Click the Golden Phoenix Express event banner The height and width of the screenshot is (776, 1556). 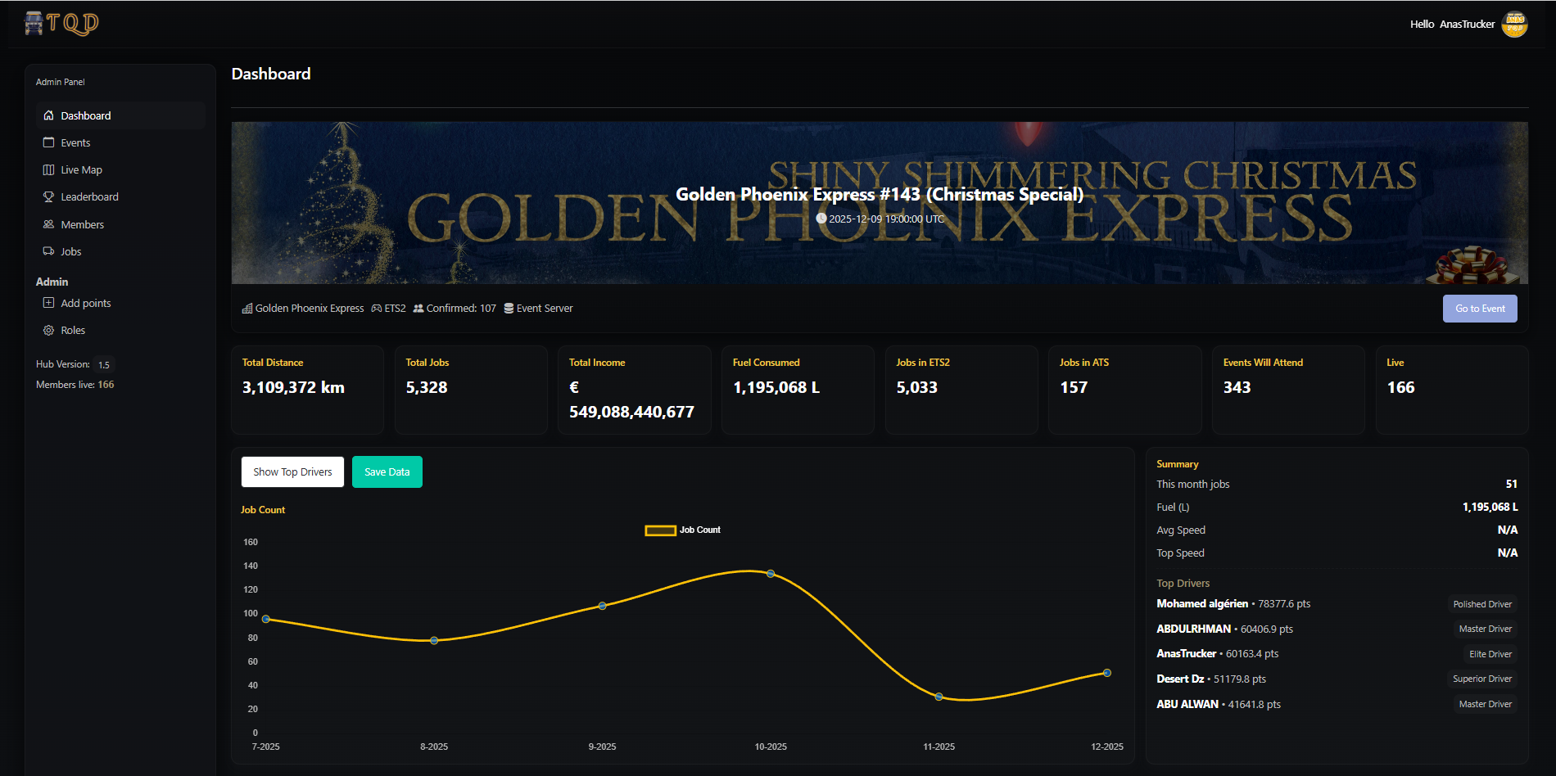[879, 203]
